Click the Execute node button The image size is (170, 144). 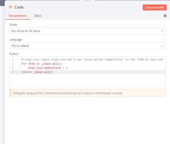pyautogui.click(x=155, y=8)
